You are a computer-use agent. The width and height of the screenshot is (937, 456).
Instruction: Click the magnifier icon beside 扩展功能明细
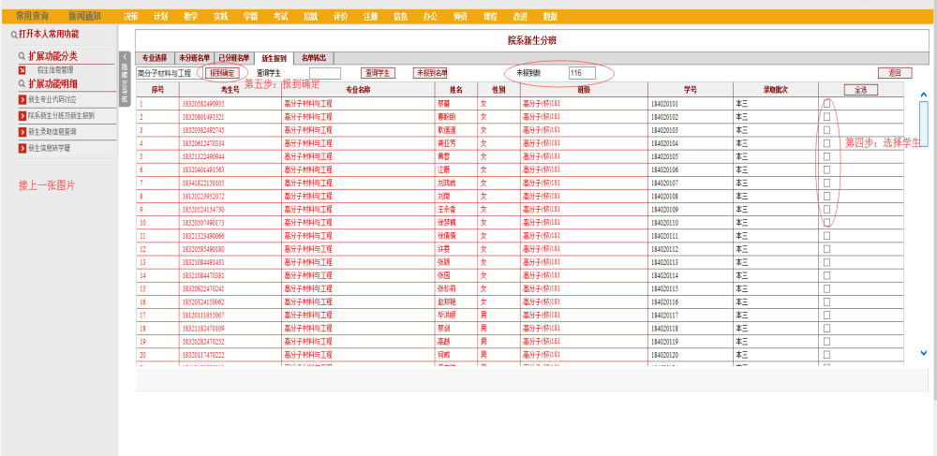tap(21, 83)
